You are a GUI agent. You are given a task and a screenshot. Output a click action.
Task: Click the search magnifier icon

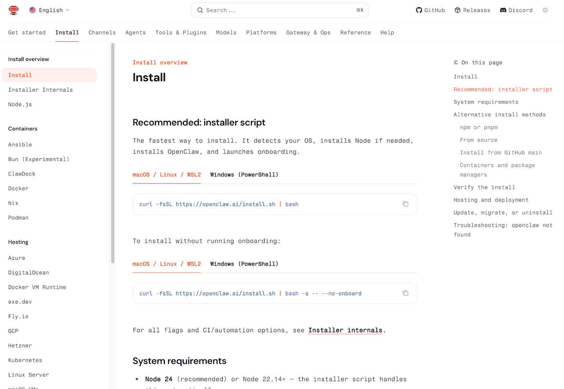(x=200, y=10)
